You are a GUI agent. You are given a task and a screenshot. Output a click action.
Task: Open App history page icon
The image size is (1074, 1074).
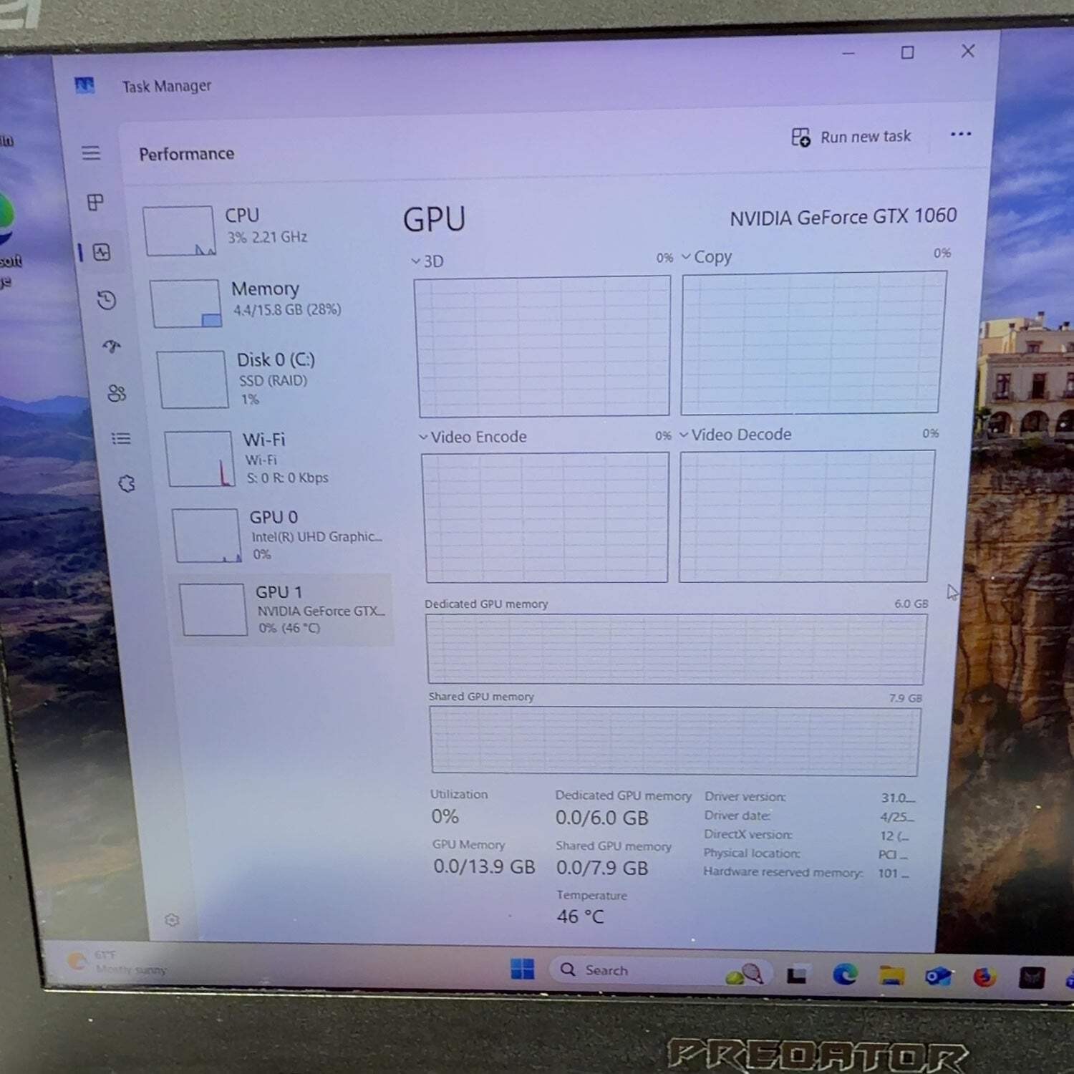coord(107,300)
